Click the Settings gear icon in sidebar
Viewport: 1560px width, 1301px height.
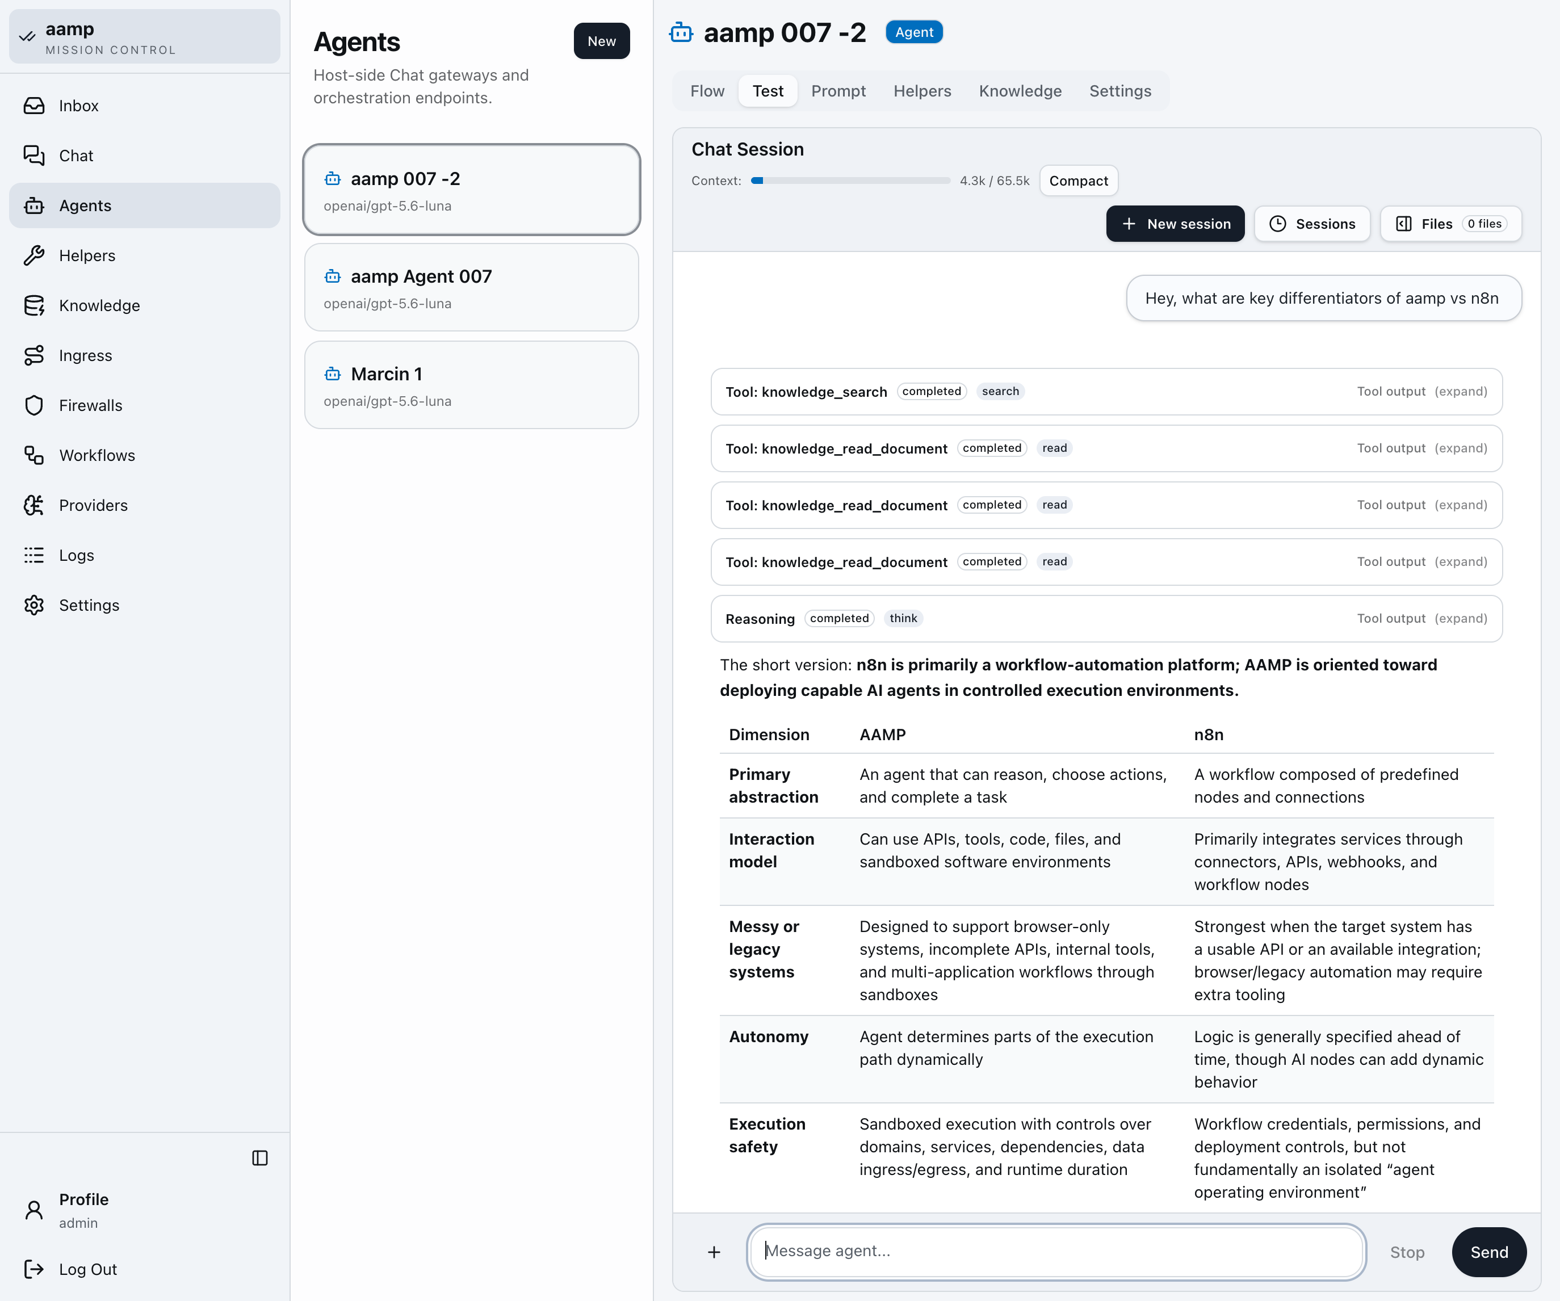(x=33, y=605)
